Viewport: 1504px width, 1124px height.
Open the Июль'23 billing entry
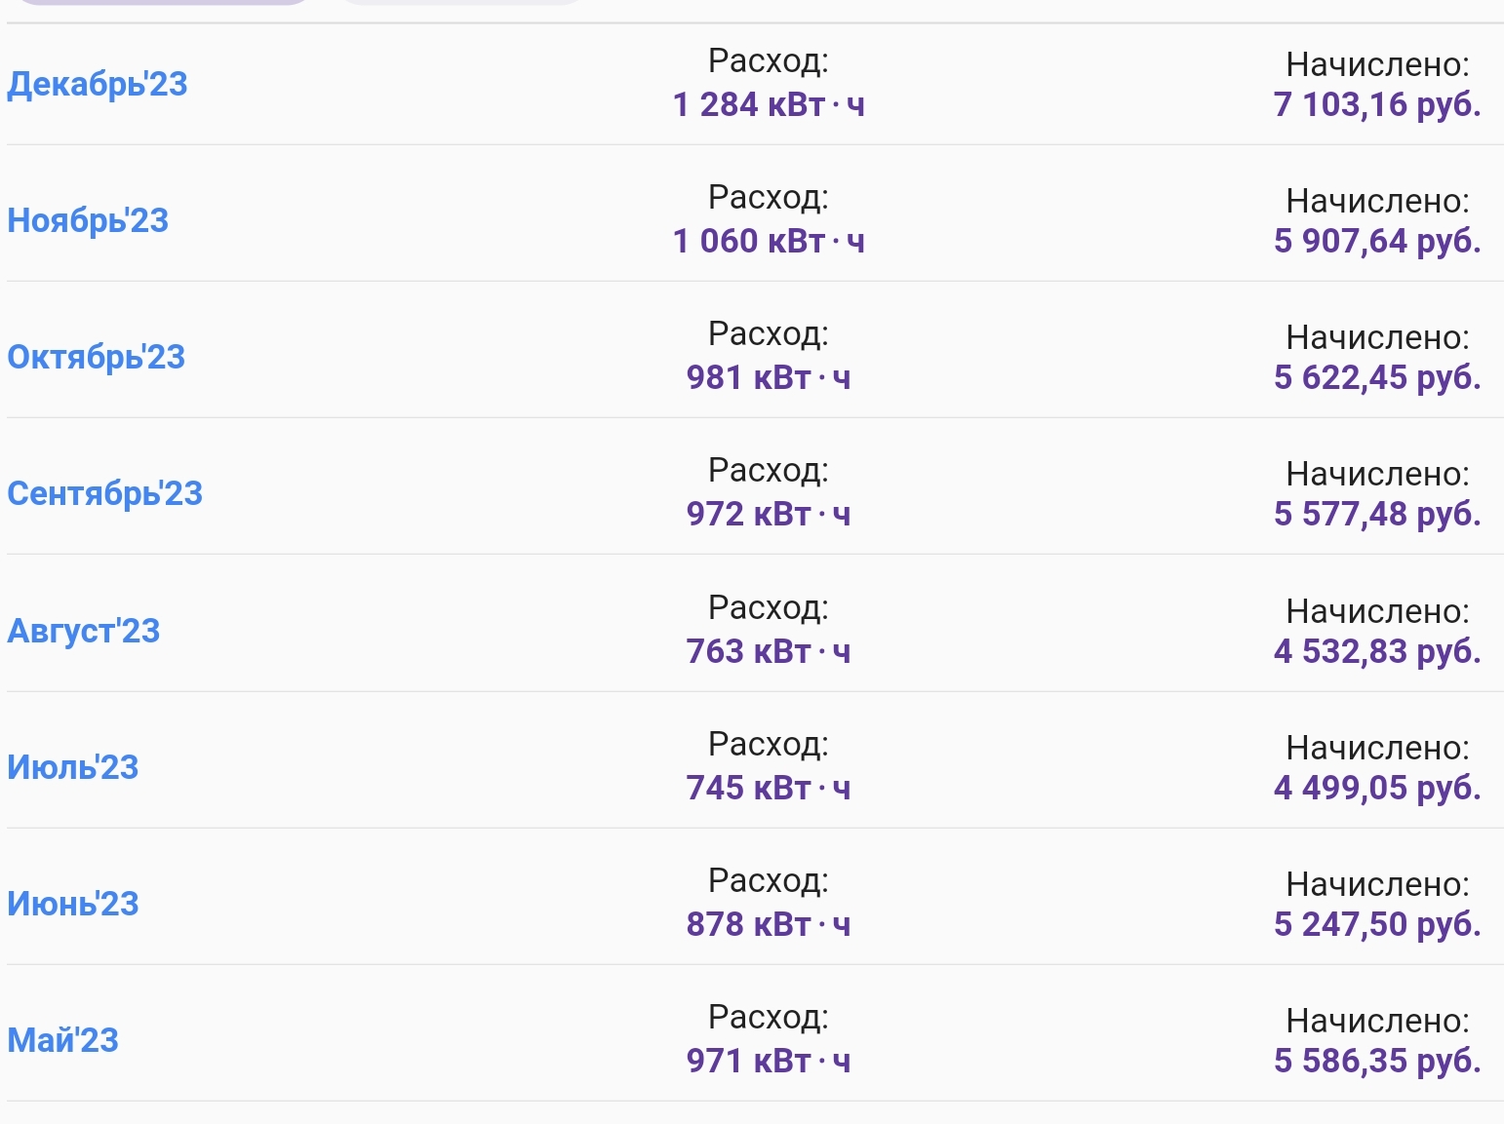73,767
